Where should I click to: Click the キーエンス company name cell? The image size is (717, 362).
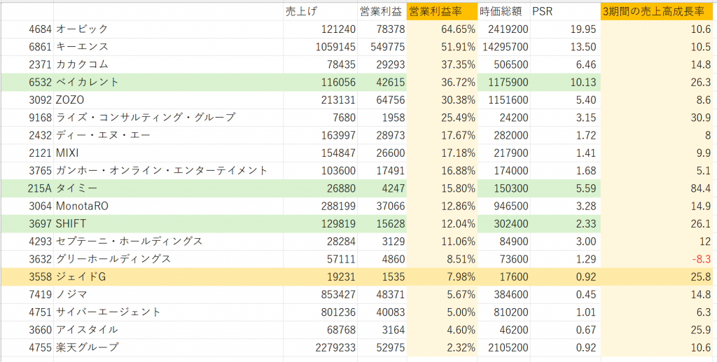[x=83, y=47]
